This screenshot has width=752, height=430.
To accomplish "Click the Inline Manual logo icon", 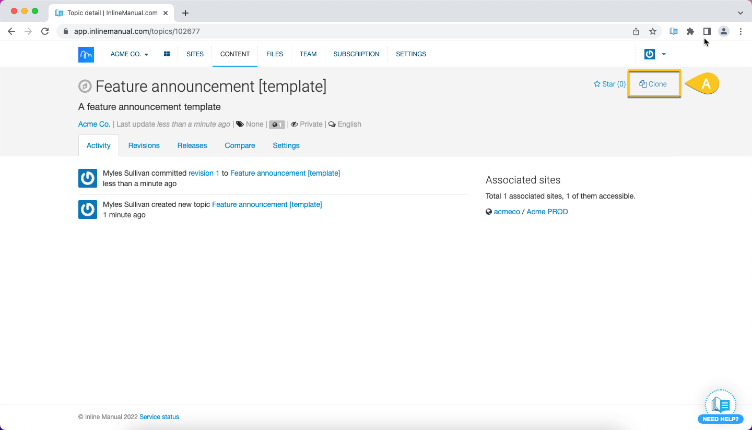I will coord(86,54).
